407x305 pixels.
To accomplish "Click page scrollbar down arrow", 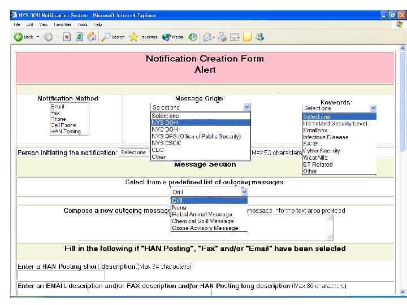I will (x=402, y=292).
